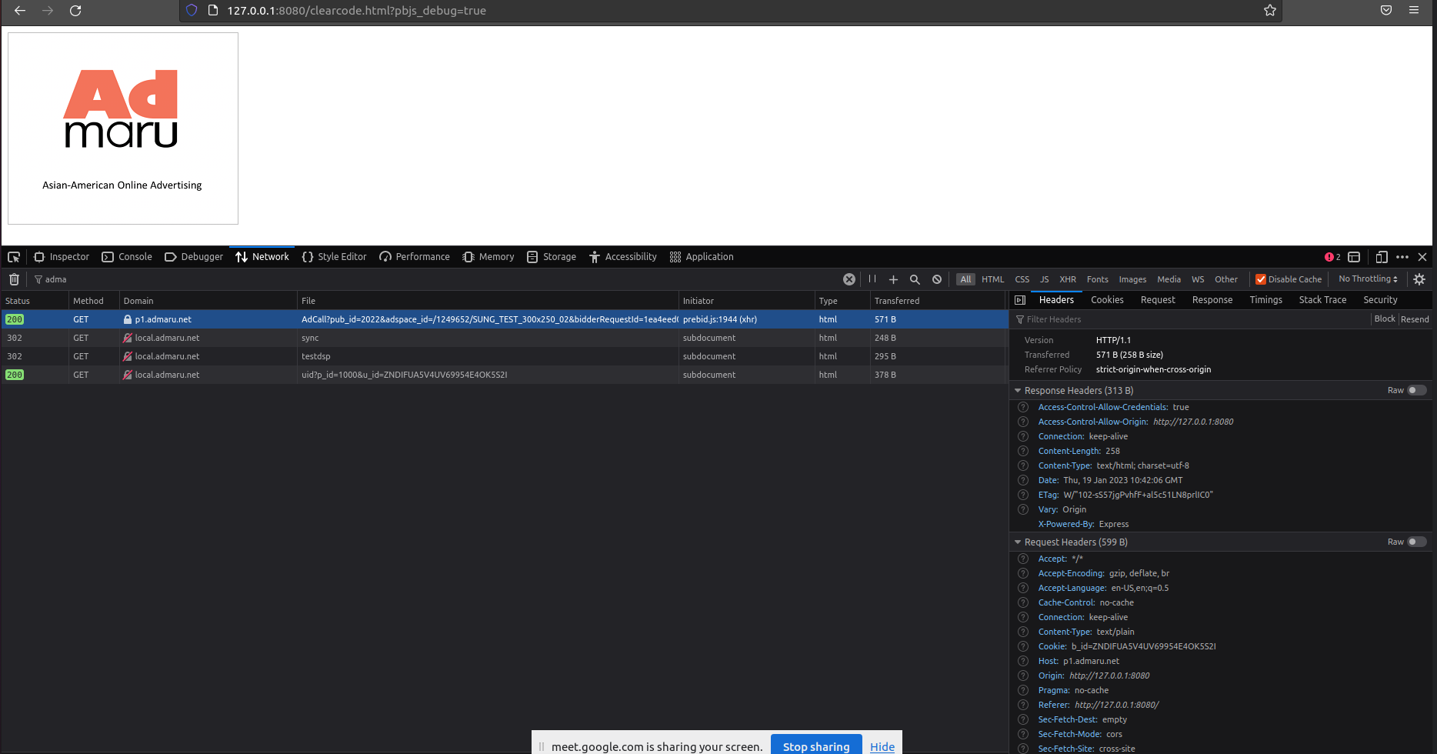
Task: Filter requests by CSS
Action: point(1022,279)
